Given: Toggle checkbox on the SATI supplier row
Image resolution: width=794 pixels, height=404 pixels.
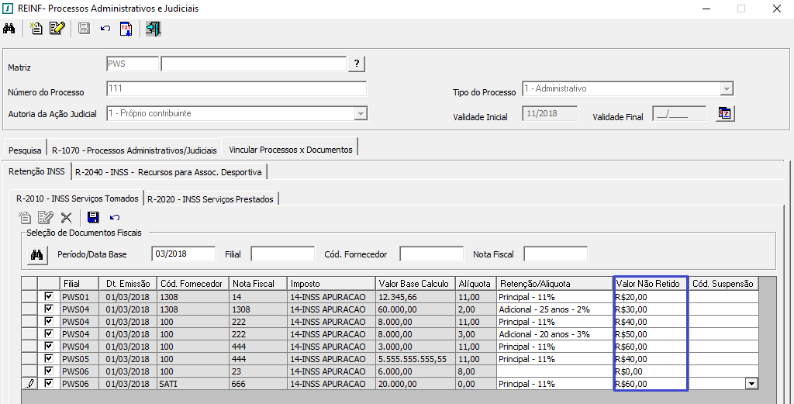Looking at the screenshot, I should pos(50,384).
